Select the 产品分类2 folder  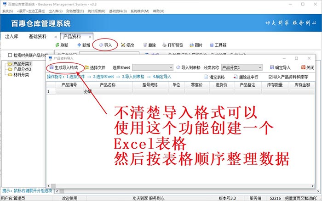click(x=19, y=69)
